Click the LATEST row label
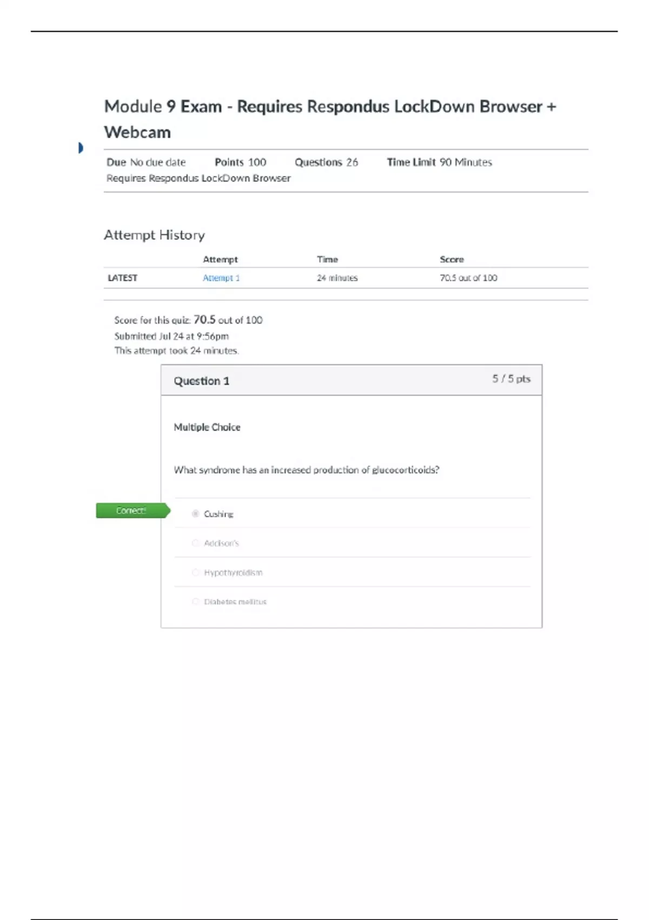Image resolution: width=649 pixels, height=920 pixels. 123,278
